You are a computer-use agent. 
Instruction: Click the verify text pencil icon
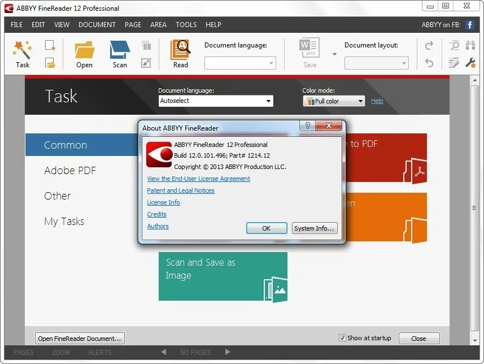(x=454, y=63)
